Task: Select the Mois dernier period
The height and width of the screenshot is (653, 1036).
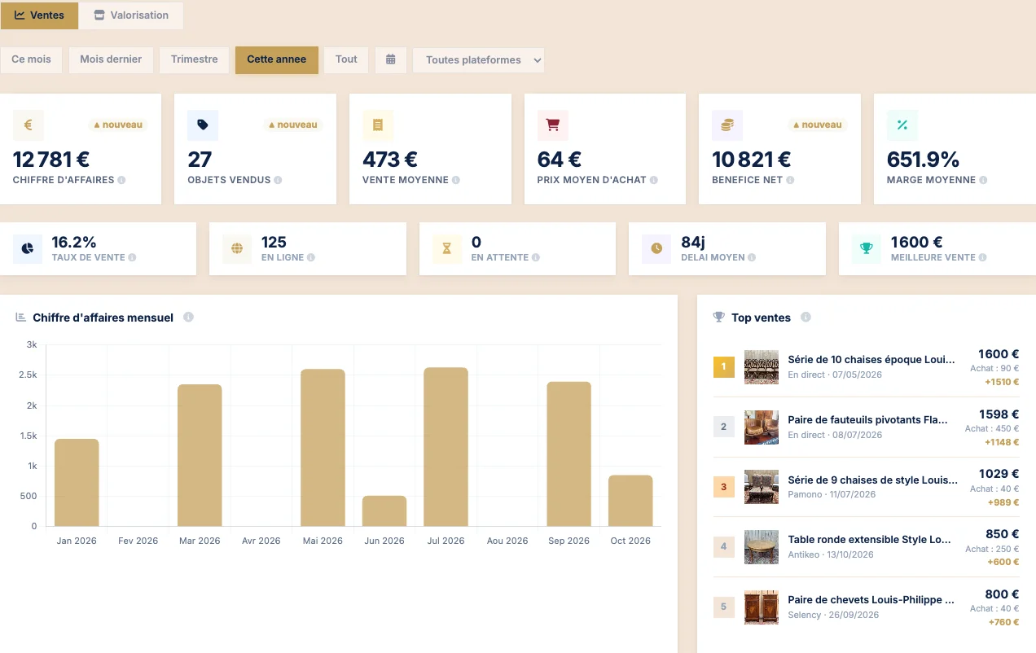Action: [111, 59]
